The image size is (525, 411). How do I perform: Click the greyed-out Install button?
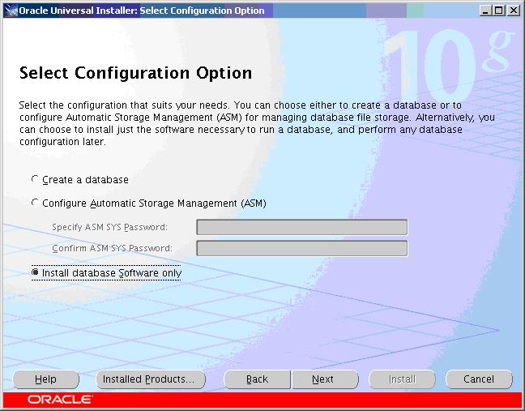coord(402,379)
